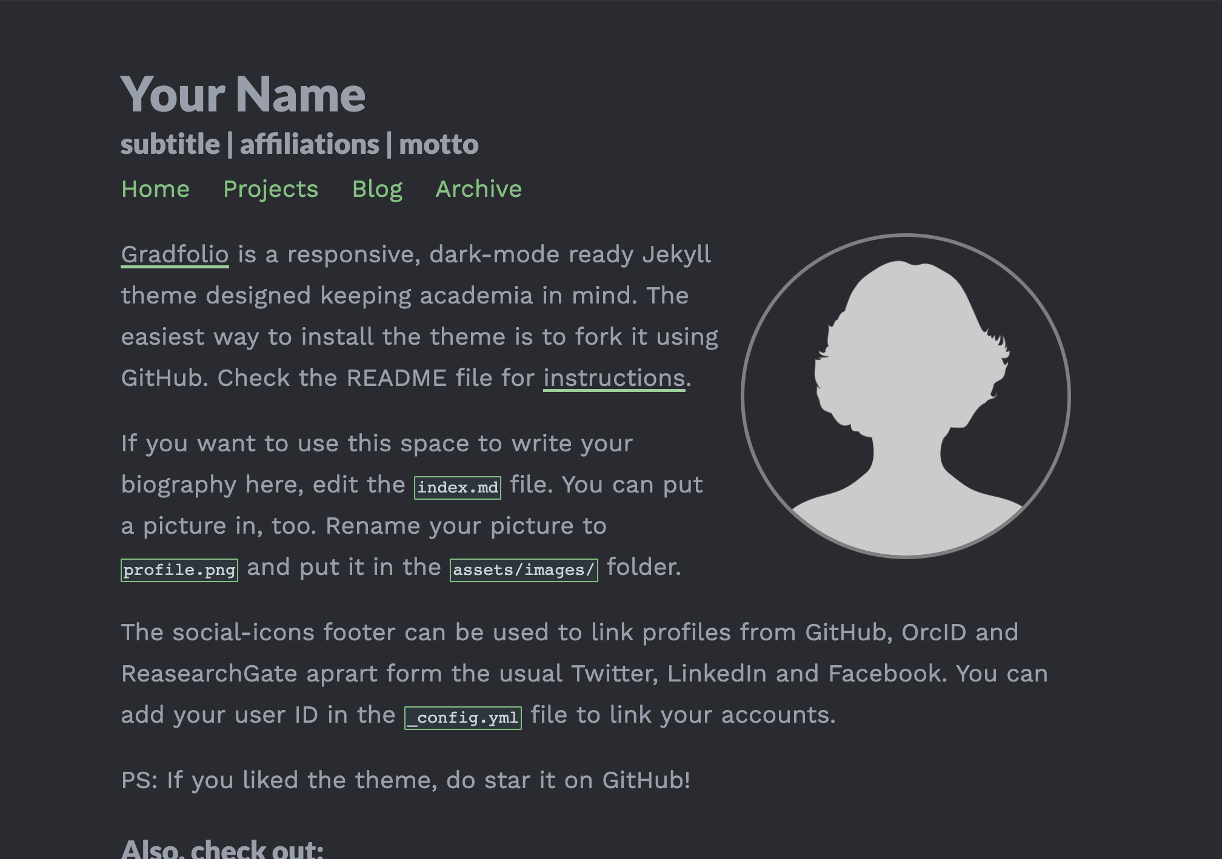The image size is (1222, 859).
Task: Click the index.md code snippet
Action: (x=458, y=488)
